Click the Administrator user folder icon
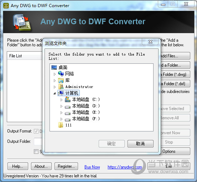 tap(61, 87)
